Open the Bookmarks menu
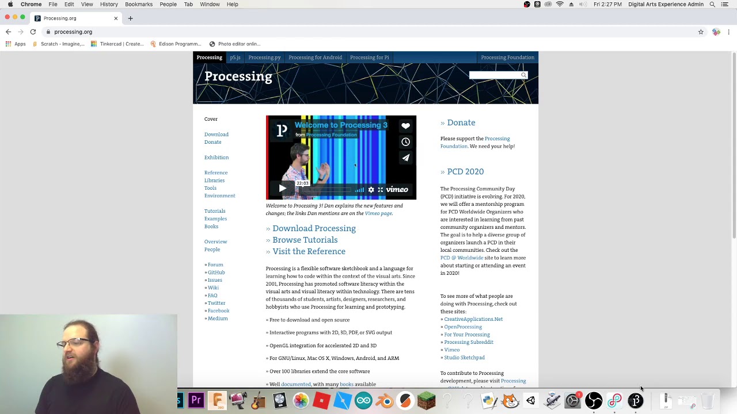Image resolution: width=737 pixels, height=414 pixels. pos(139,4)
